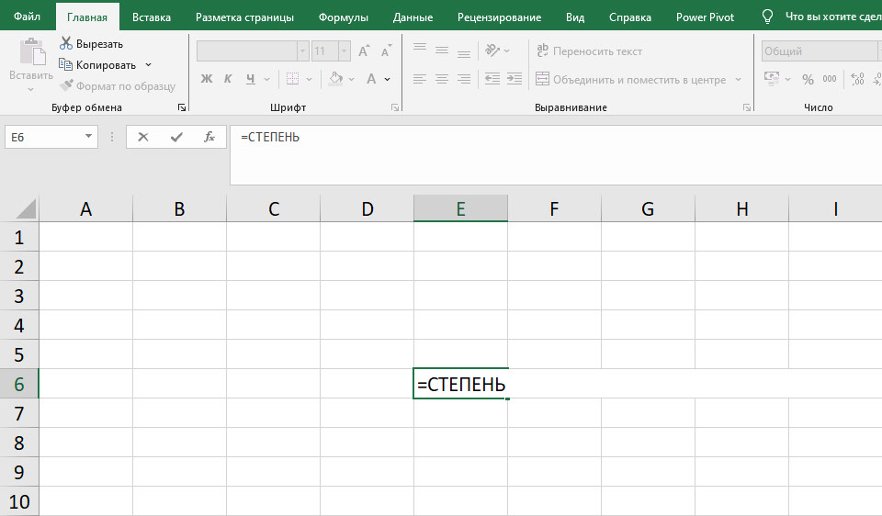Viewport: 882px width, 516px height.
Task: Switch to the Insert (Вставка) tab
Action: click(x=152, y=17)
